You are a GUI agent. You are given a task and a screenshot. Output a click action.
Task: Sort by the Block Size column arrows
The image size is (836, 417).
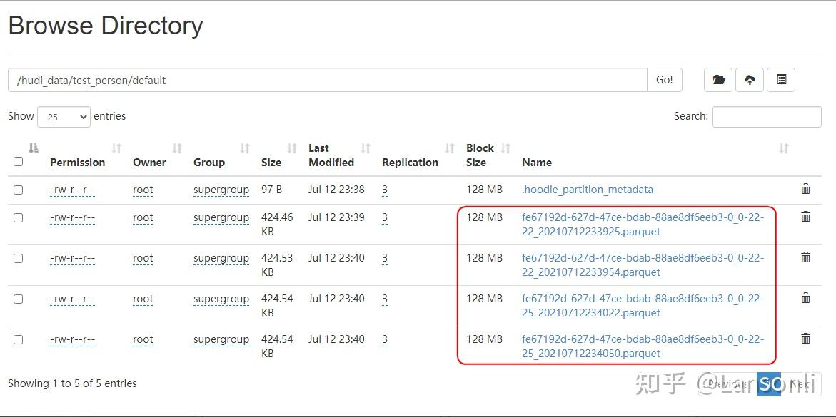click(505, 148)
